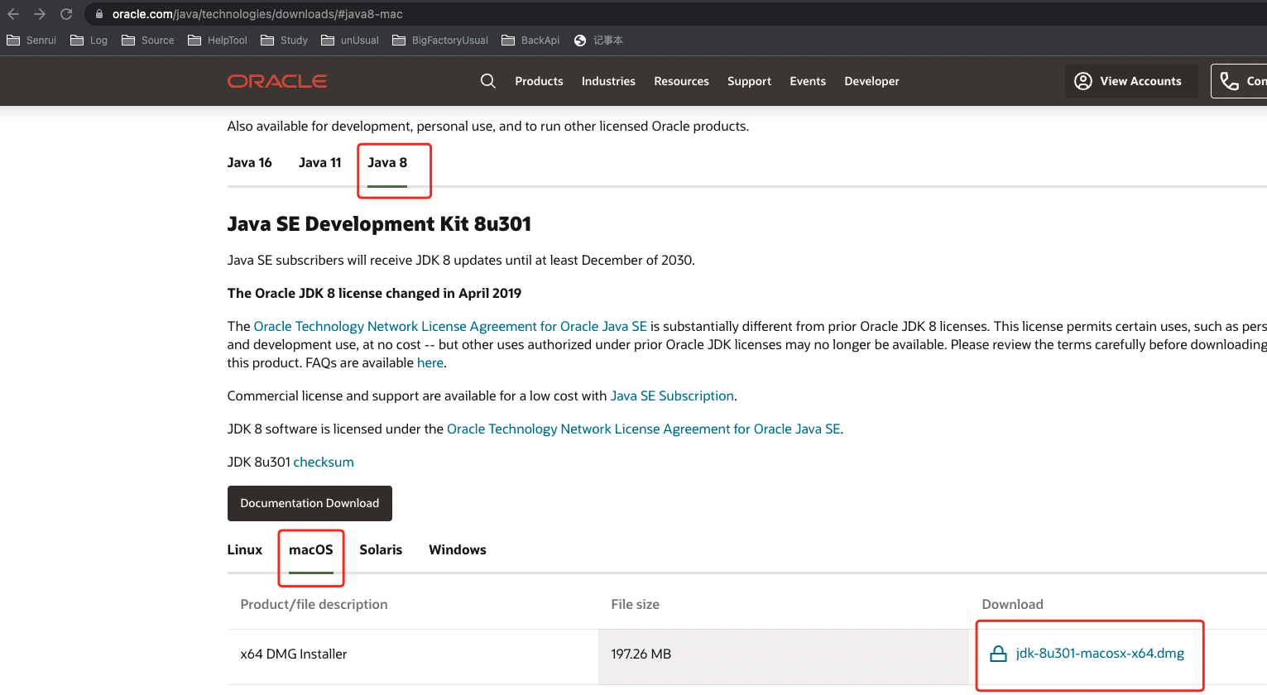Click the File size column header
Screen dimensions: 1267x695
tap(635, 604)
